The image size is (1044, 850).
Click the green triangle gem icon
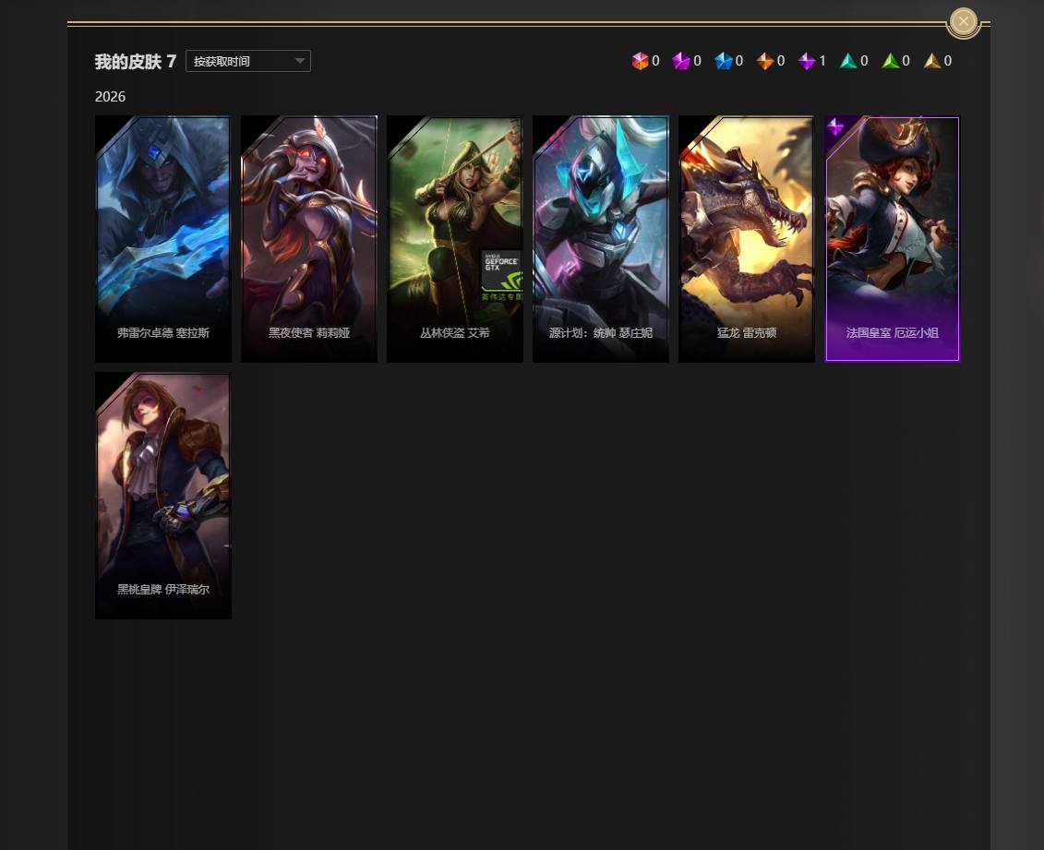point(890,61)
